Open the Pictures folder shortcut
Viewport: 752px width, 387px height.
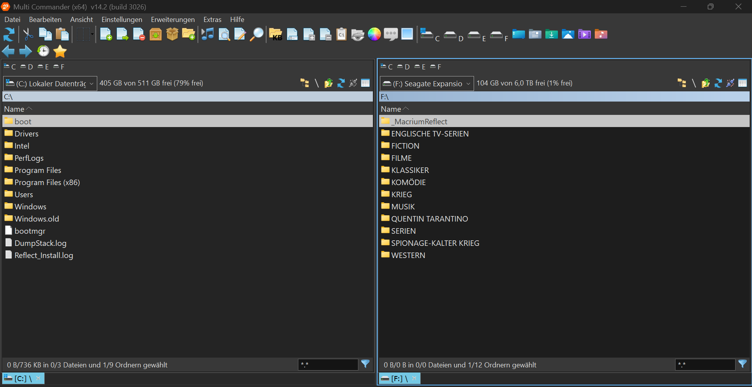tap(568, 35)
